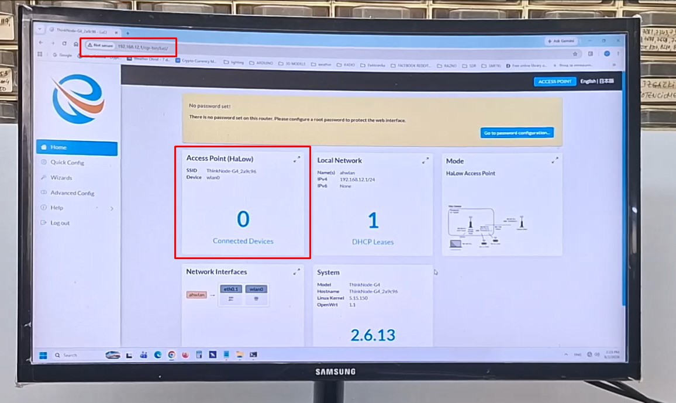
Task: Expand the Mode card
Action: coord(555,160)
